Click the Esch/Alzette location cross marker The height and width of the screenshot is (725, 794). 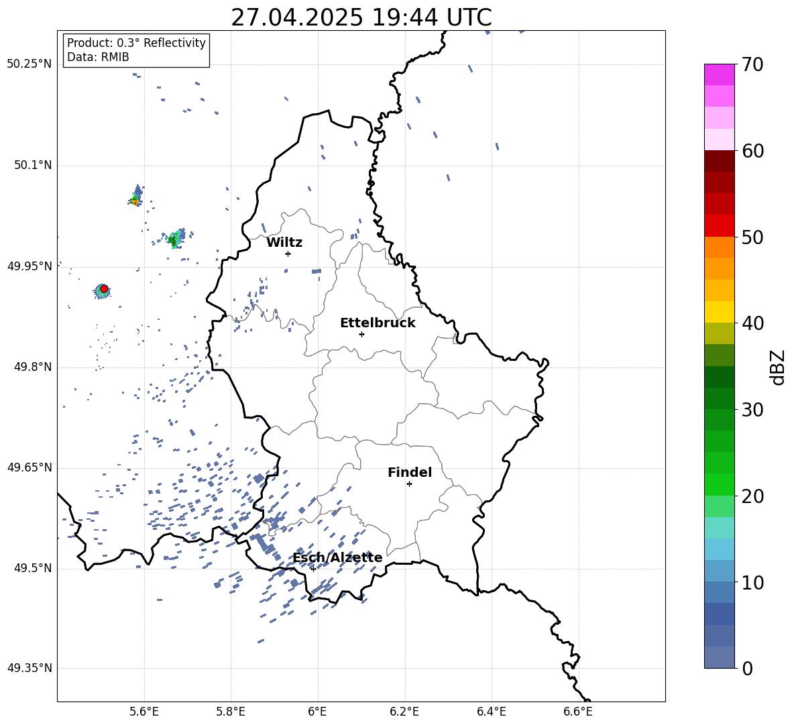[313, 569]
